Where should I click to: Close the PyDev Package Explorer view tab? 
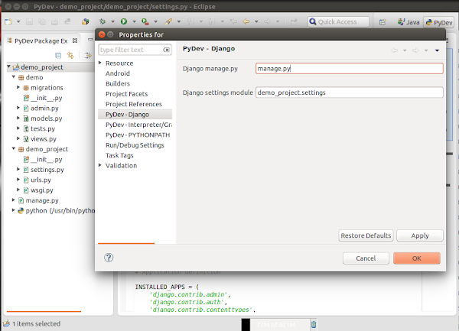click(75, 41)
